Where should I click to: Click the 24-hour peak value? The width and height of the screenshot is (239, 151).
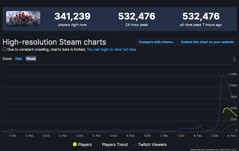tap(137, 17)
